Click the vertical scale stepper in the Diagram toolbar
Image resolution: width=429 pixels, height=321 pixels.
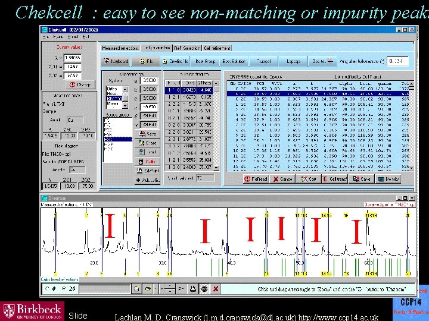pos(170,289)
